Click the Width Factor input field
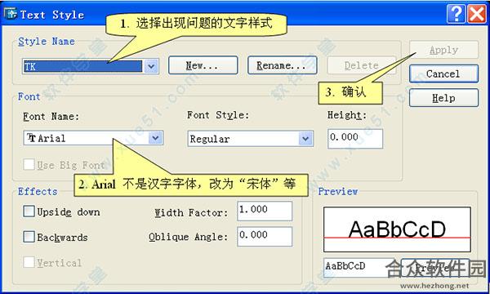The image size is (490, 294). click(265, 211)
